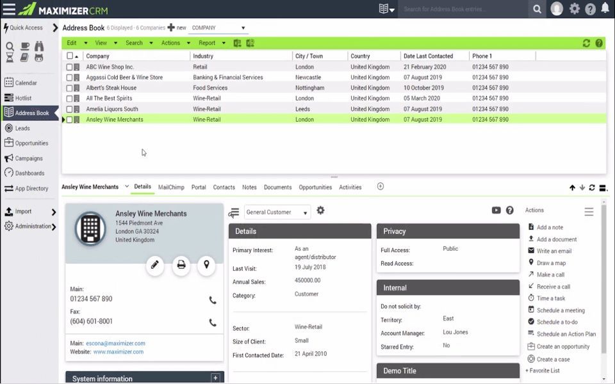The width and height of the screenshot is (615, 384).
Task: Edit Ansley Wine Merchants with pencil icon
Action: pos(155,265)
